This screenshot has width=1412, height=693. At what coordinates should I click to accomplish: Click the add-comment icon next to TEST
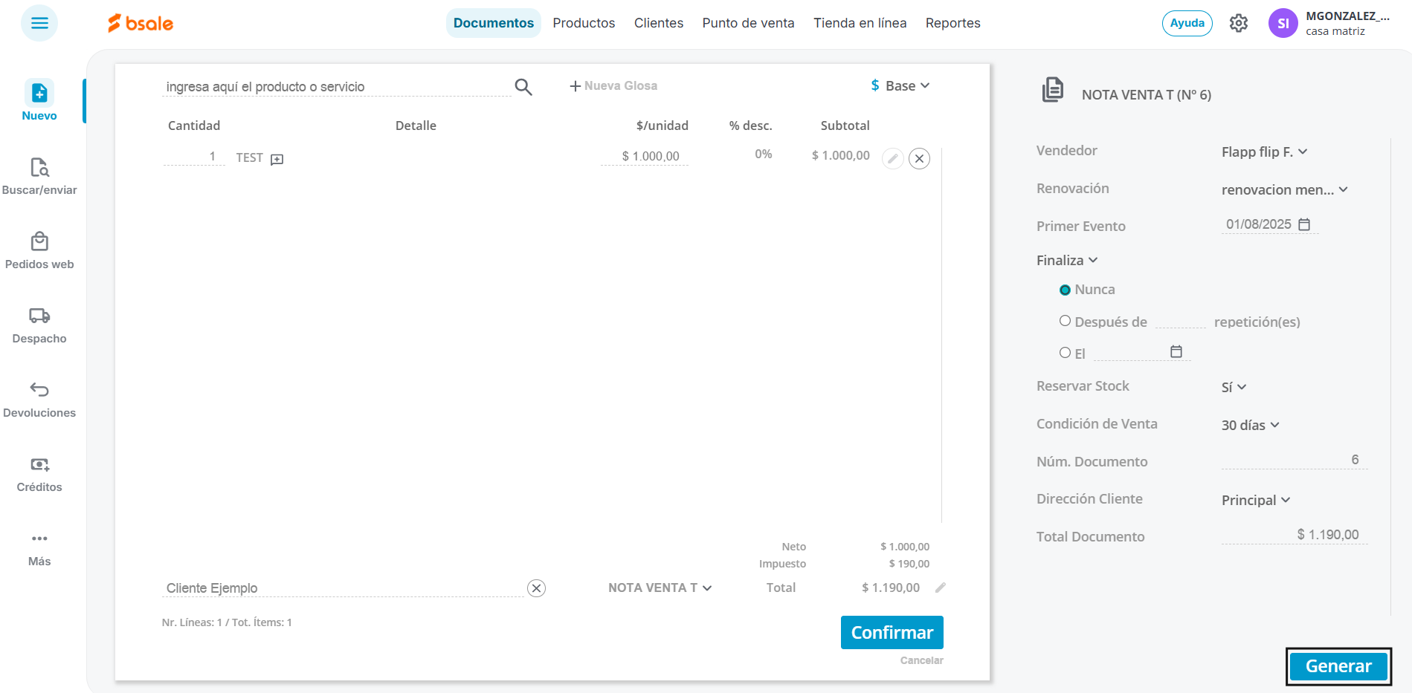[277, 159]
